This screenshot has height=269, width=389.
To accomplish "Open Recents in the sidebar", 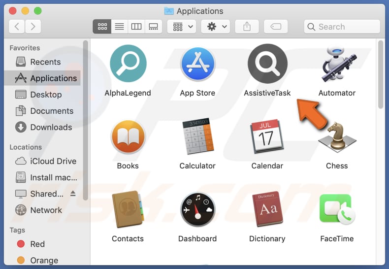I will pyautogui.click(x=42, y=62).
